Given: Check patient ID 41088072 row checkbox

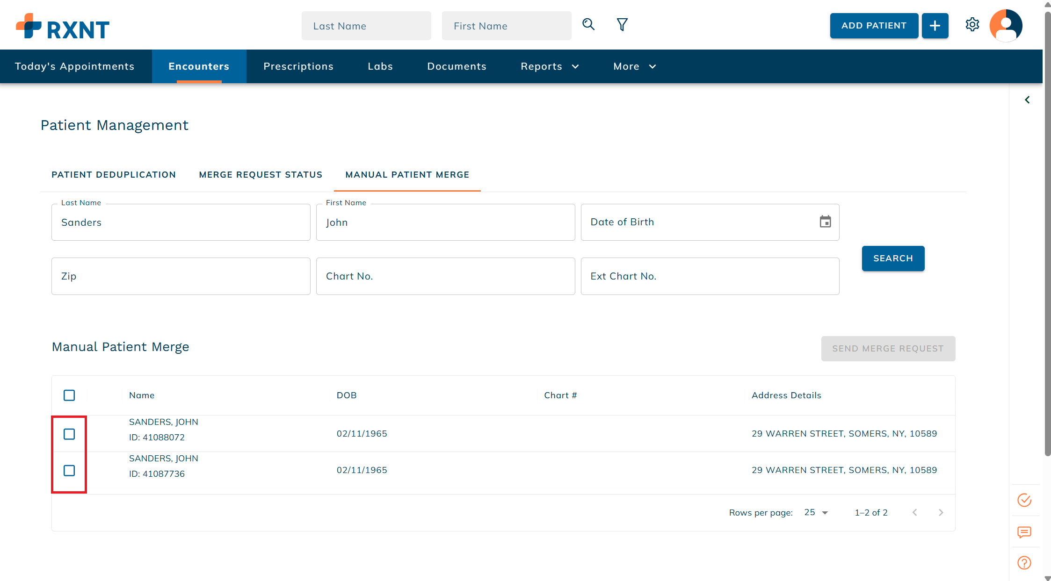Looking at the screenshot, I should coord(69,434).
